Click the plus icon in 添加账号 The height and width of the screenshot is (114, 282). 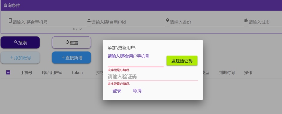coord(12,57)
